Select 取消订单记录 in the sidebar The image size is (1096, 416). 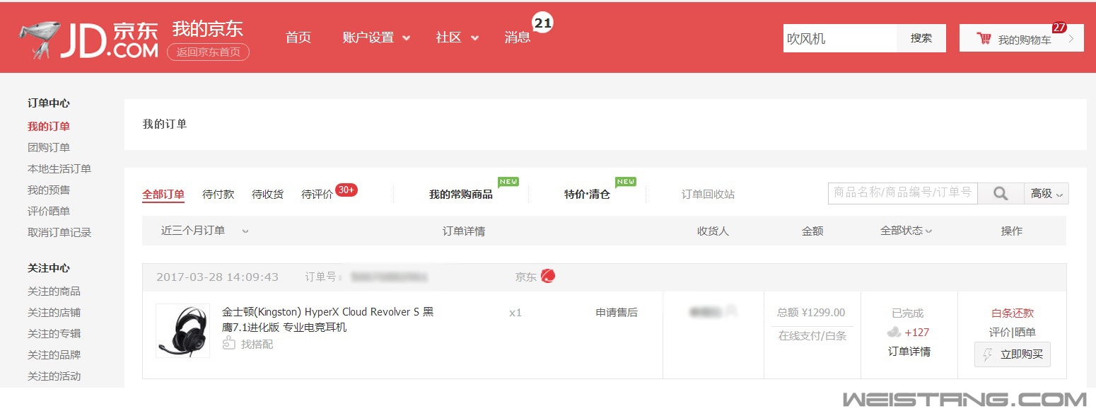59,233
